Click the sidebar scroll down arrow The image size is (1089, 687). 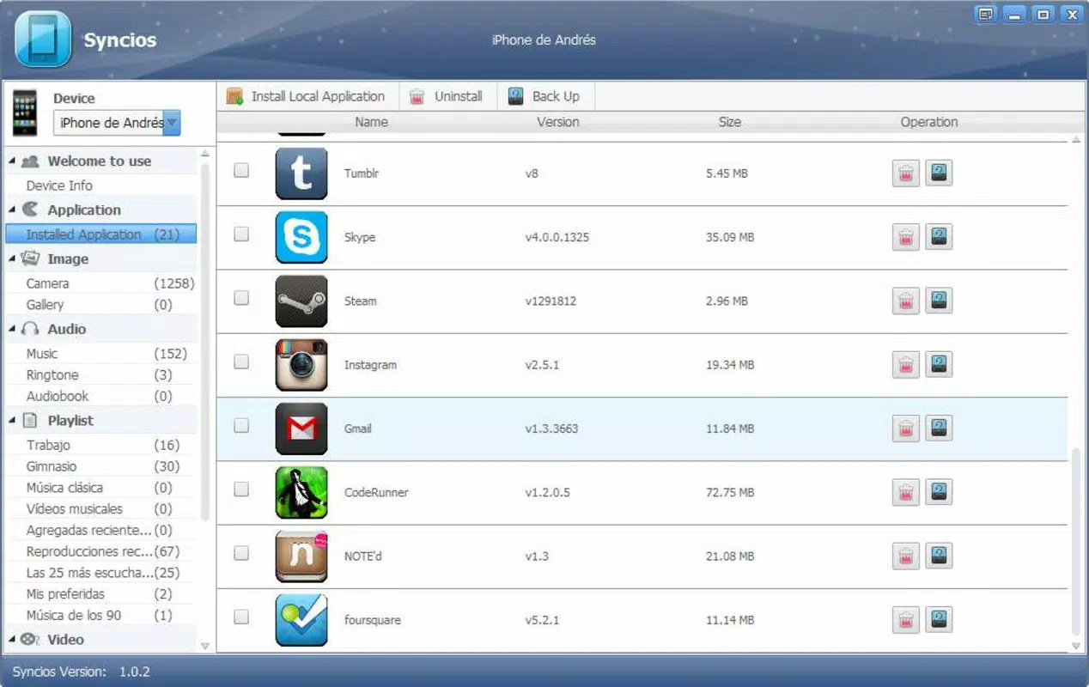204,645
